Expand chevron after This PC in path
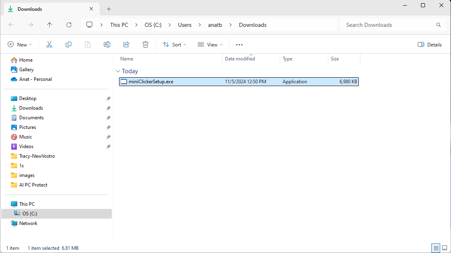 pos(136,25)
